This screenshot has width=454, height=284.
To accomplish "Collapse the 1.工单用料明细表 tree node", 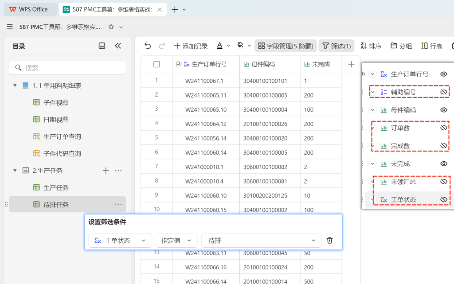I will [15, 86].
